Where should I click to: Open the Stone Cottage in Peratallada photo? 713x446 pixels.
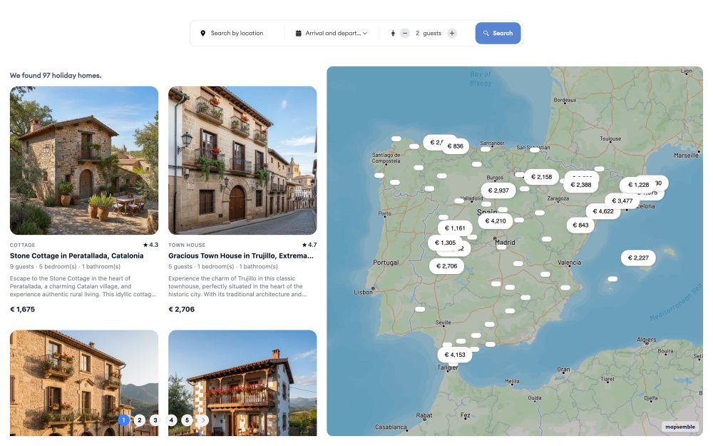pyautogui.click(x=84, y=160)
